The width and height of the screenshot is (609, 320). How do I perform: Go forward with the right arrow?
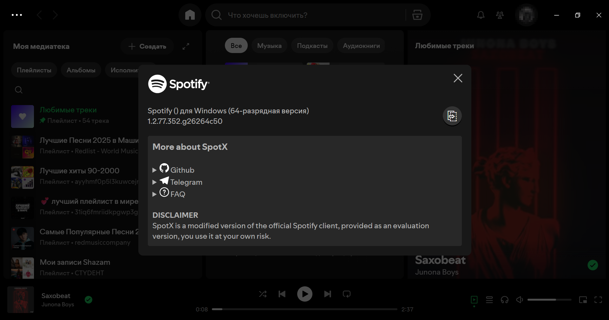(55, 15)
